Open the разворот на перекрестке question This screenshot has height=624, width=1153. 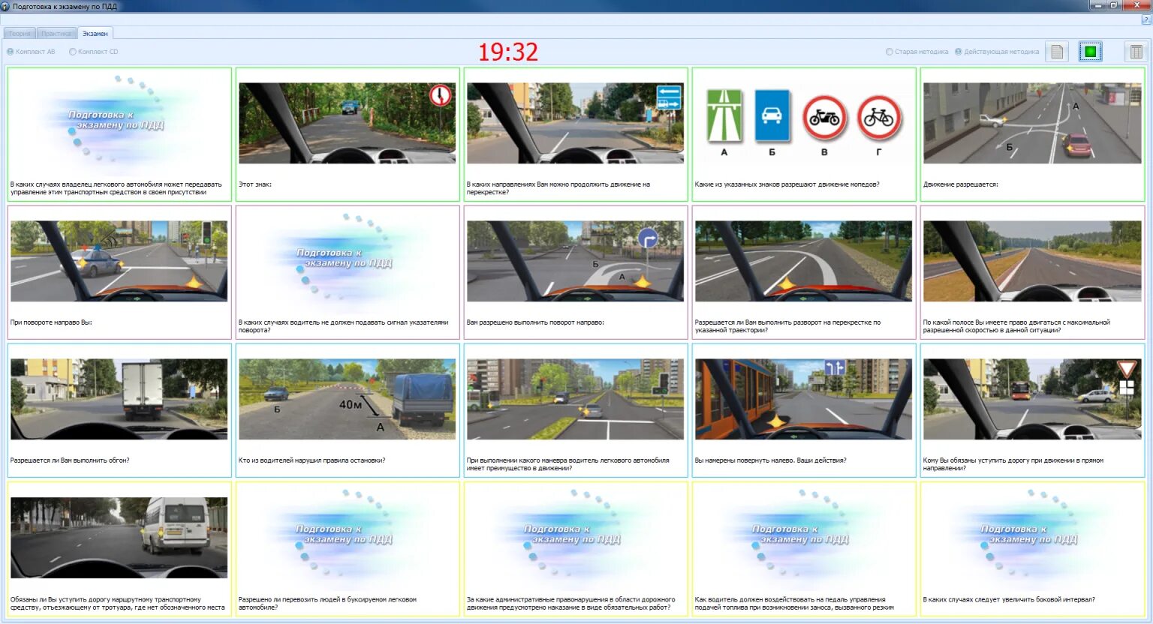tap(804, 272)
